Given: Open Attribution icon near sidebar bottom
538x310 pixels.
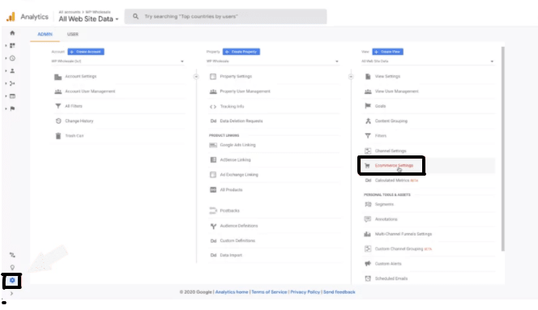Looking at the screenshot, I should click(x=12, y=255).
